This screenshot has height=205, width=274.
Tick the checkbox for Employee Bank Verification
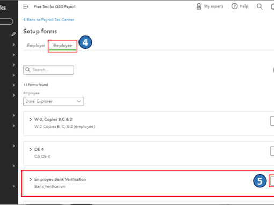click(272, 181)
